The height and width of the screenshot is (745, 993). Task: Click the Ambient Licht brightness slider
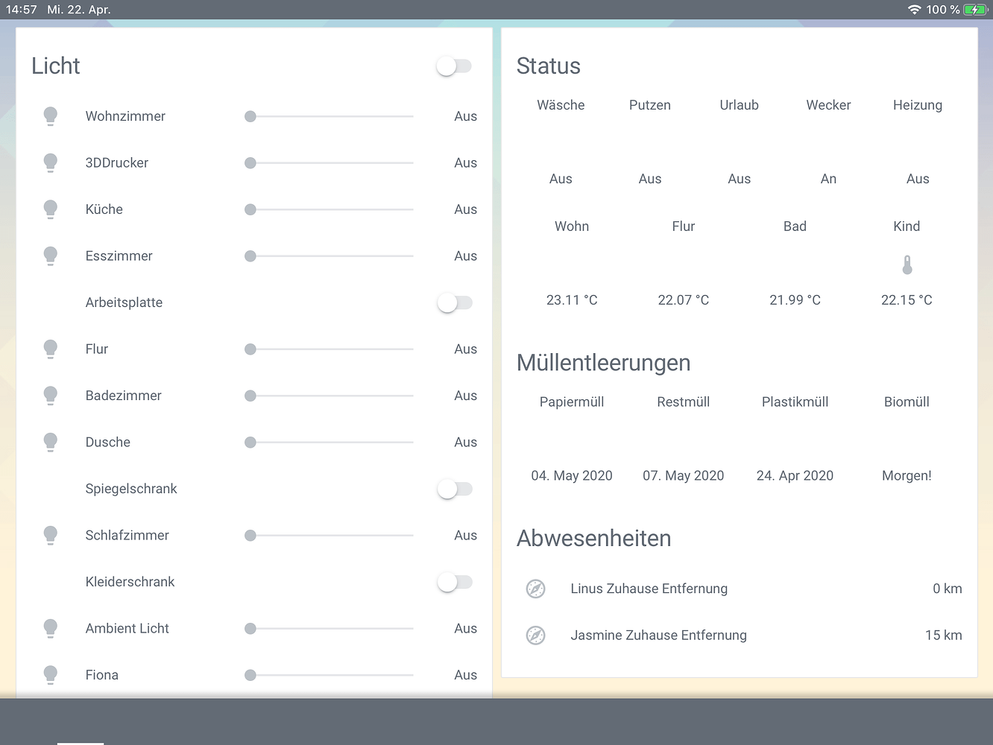point(328,628)
